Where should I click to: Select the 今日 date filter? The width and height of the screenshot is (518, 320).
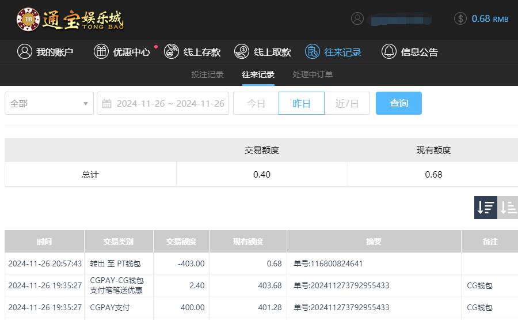coord(256,104)
